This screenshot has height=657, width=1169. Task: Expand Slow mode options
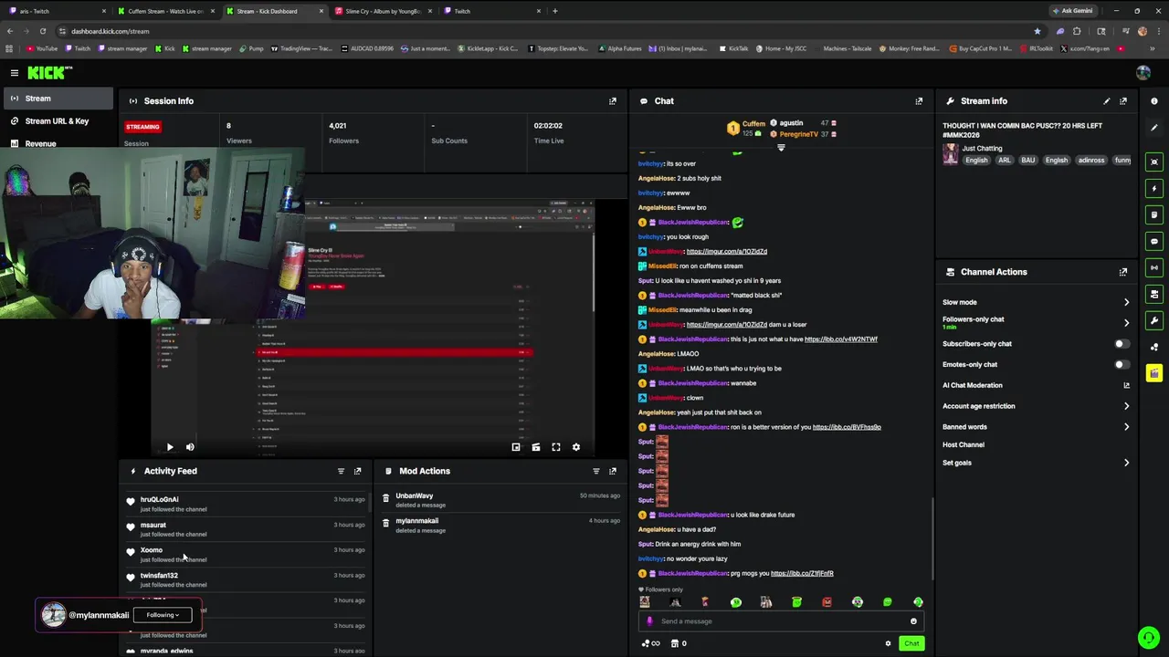point(1126,302)
